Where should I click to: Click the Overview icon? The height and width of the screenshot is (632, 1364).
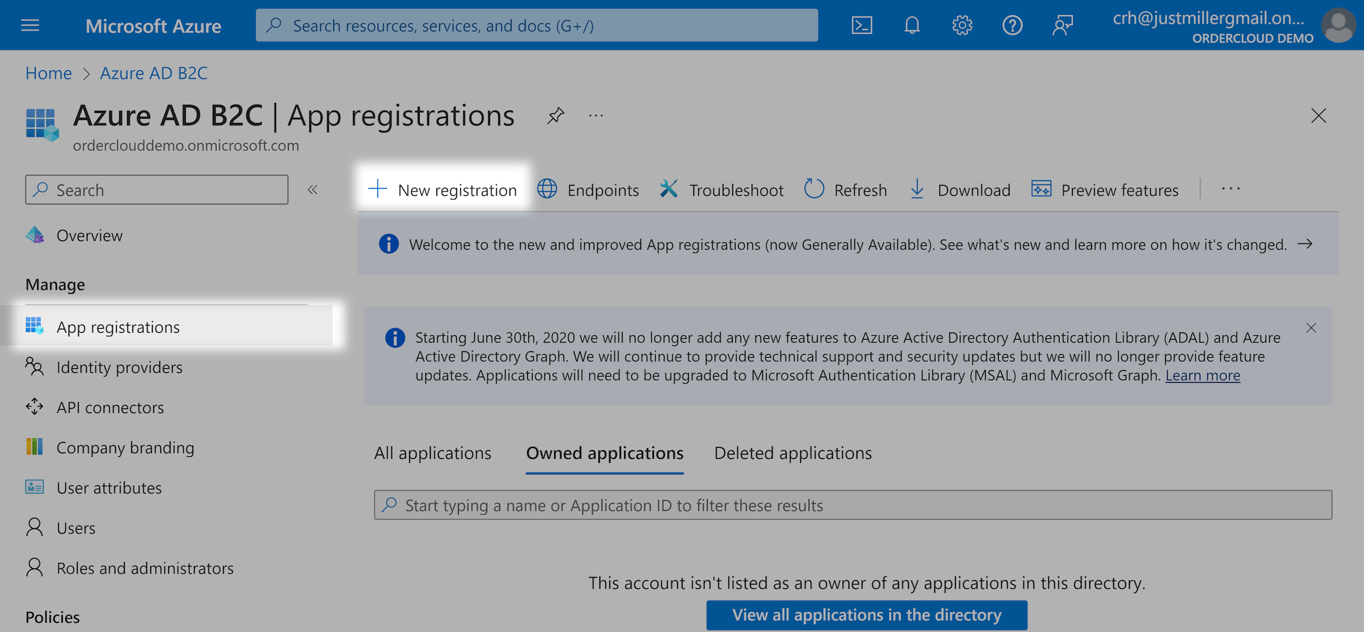pos(35,235)
